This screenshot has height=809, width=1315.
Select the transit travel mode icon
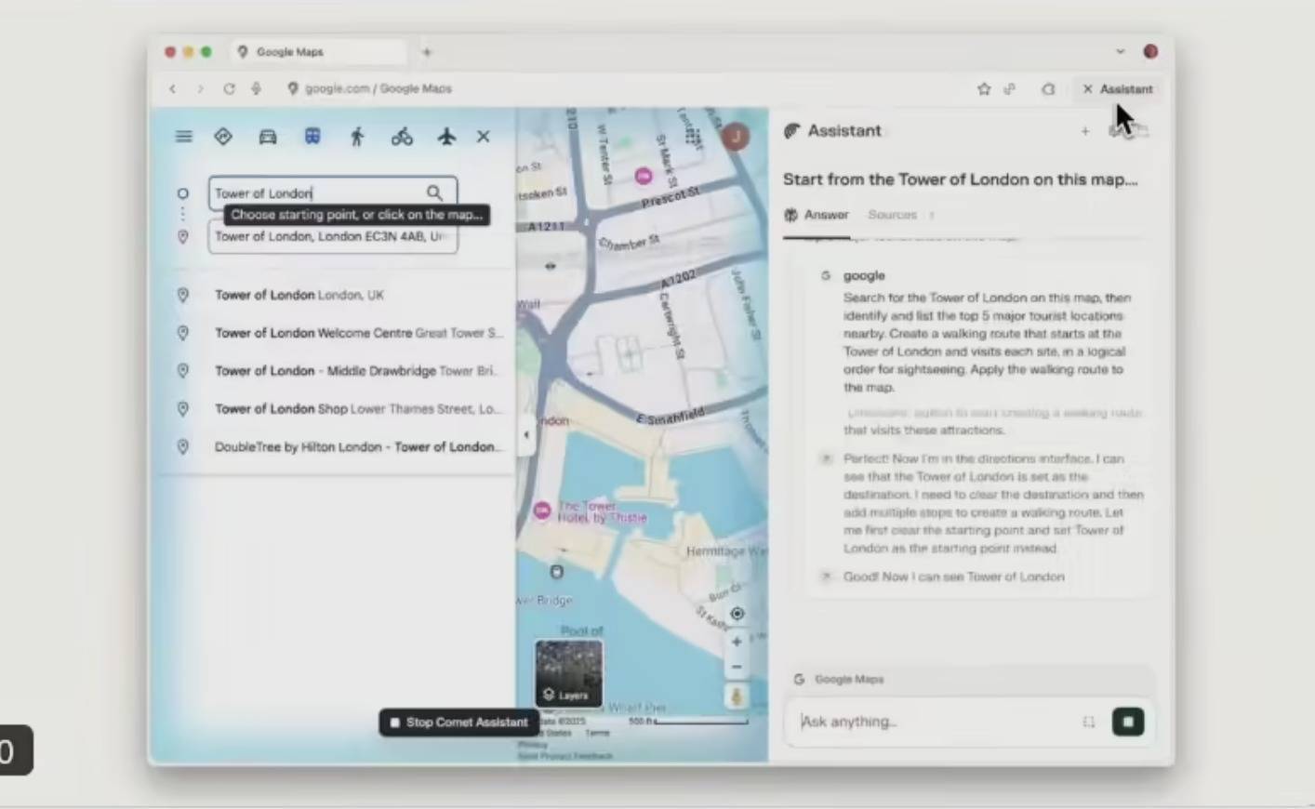pos(312,137)
